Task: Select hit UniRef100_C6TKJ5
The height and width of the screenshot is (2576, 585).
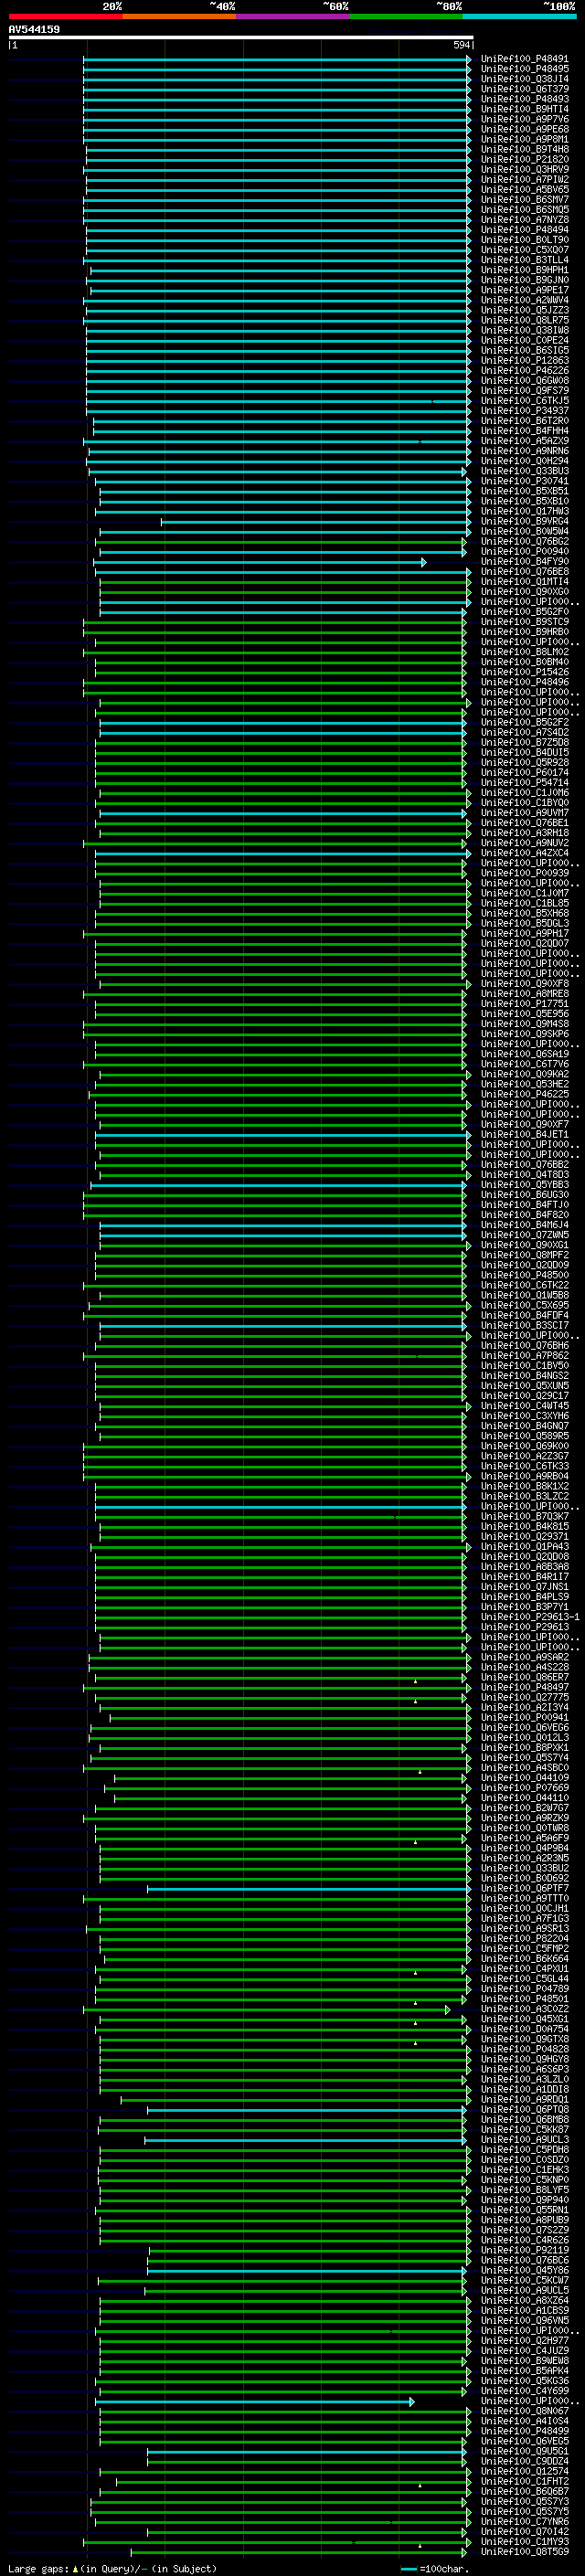Action: coord(524,401)
